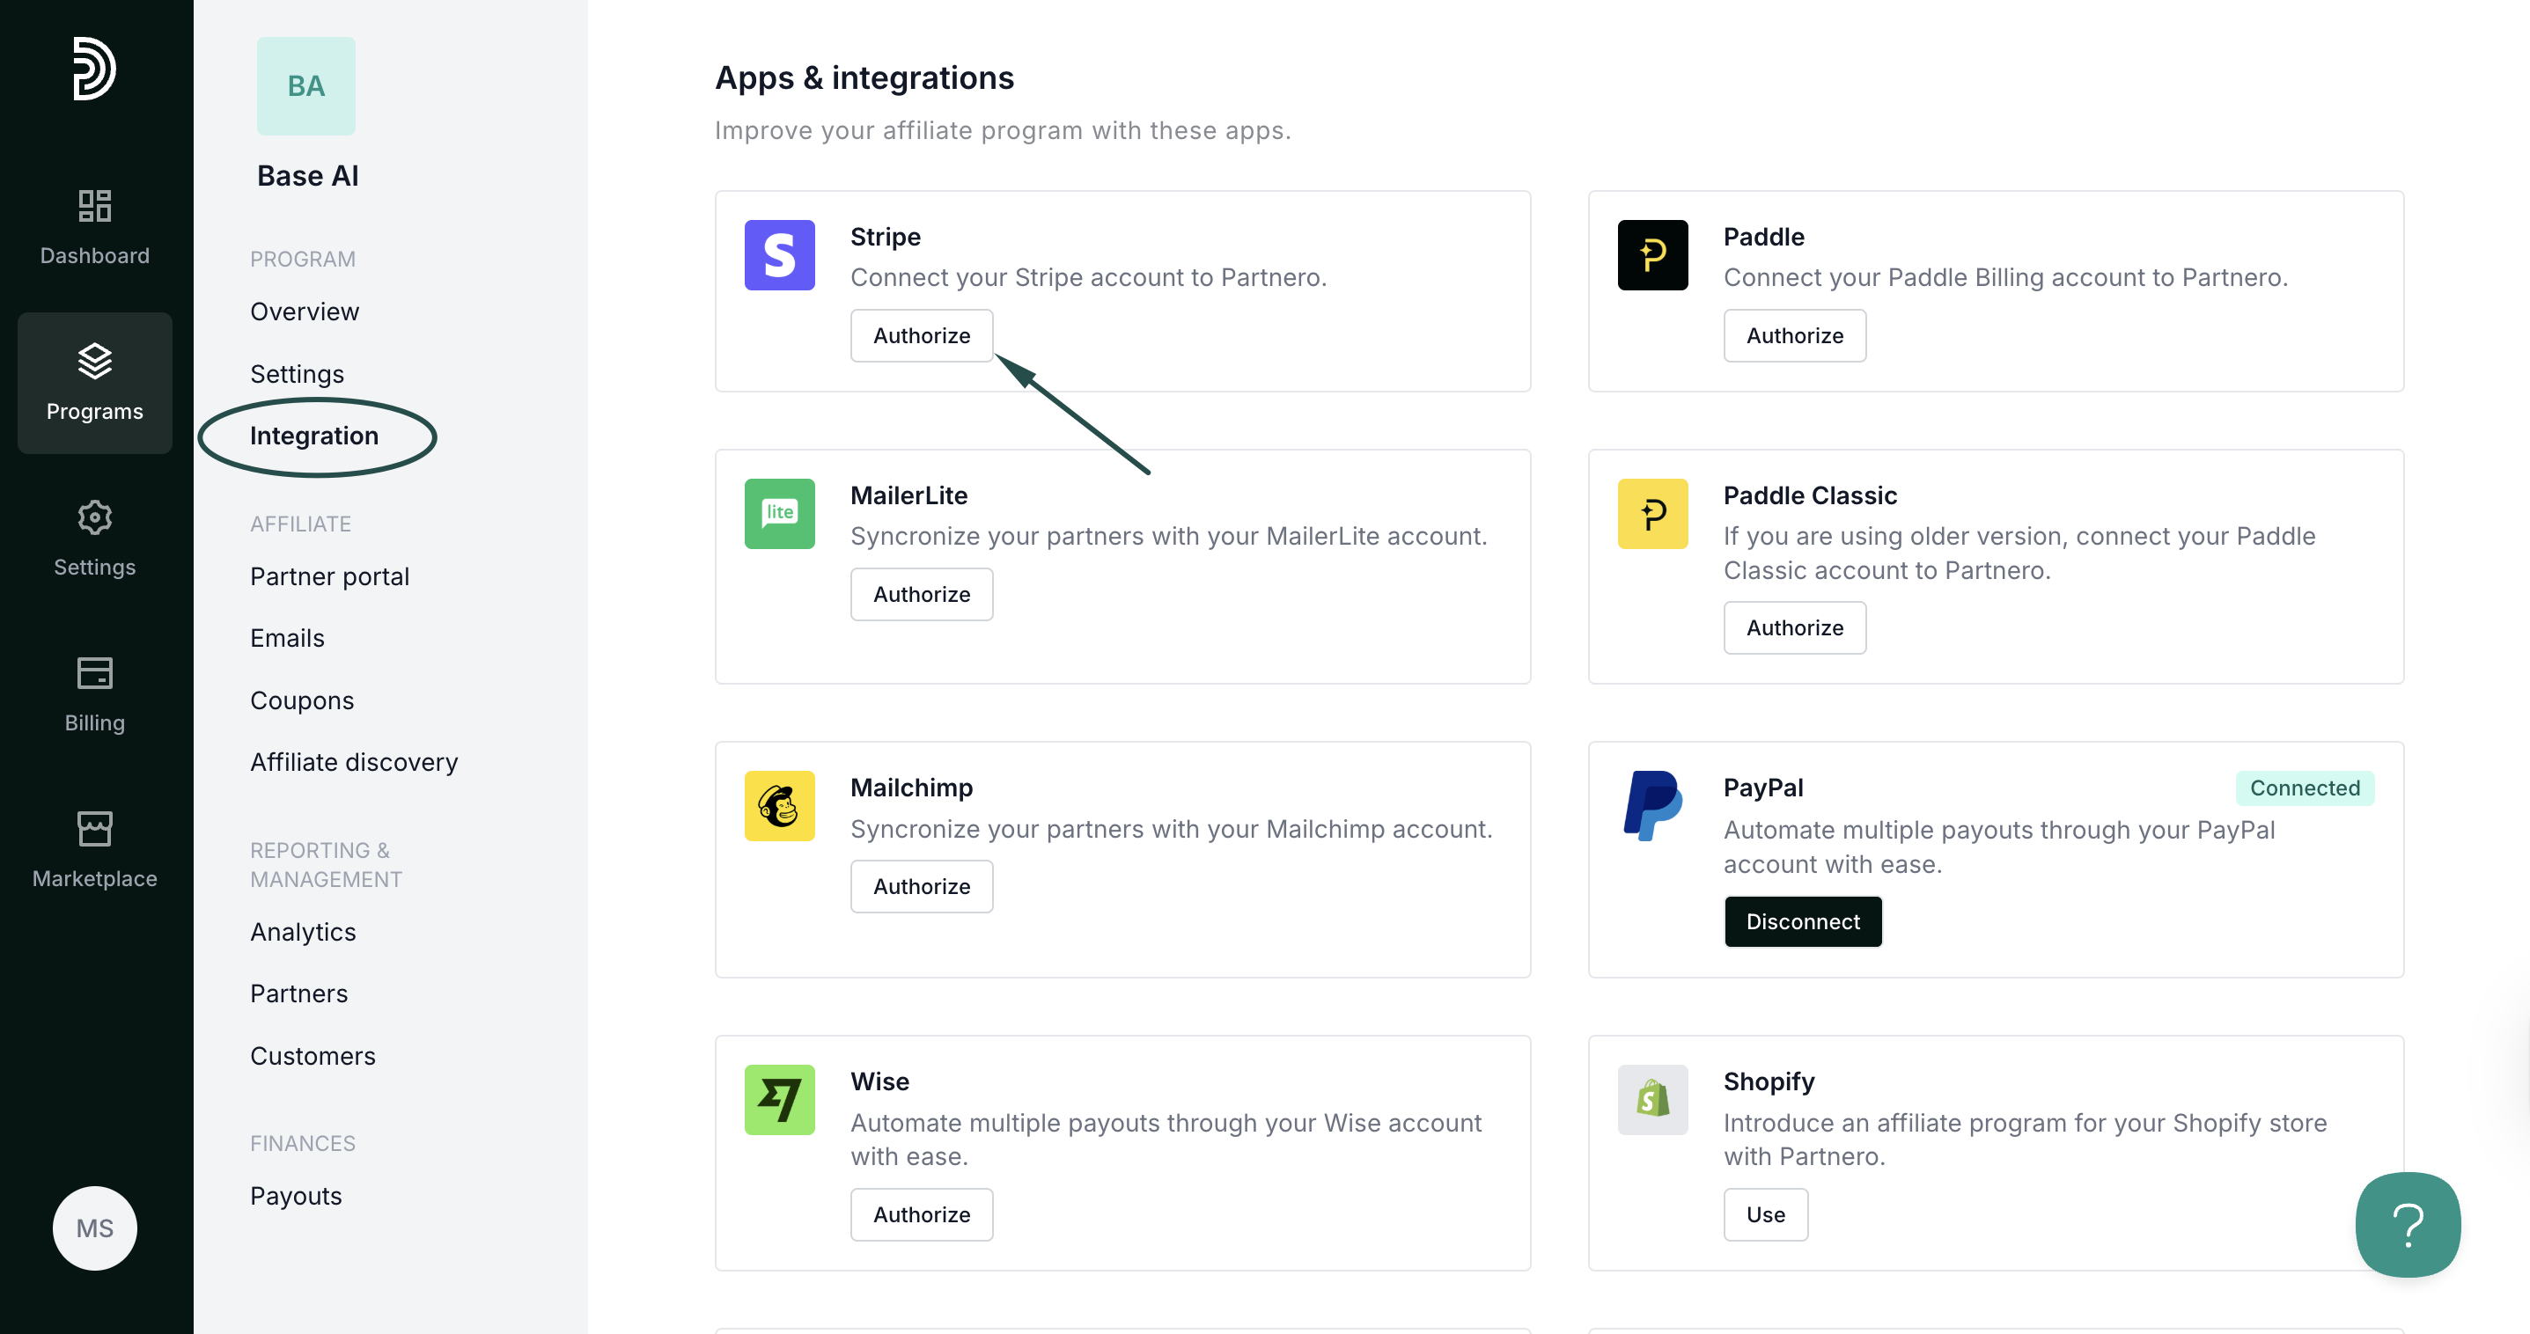Click the Paddle Classic app icon
The height and width of the screenshot is (1334, 2530).
pyautogui.click(x=1652, y=513)
